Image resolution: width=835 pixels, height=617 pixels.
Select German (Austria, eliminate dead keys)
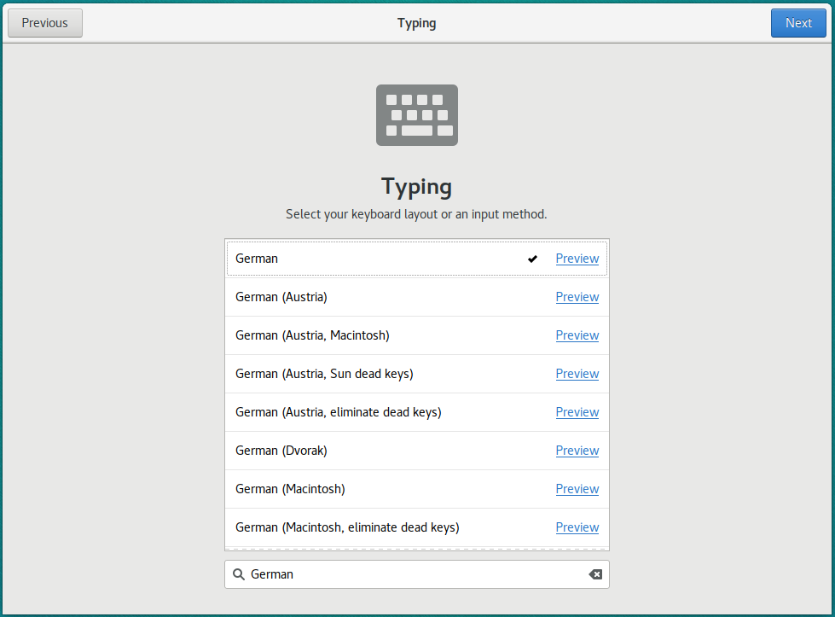pyautogui.click(x=338, y=412)
